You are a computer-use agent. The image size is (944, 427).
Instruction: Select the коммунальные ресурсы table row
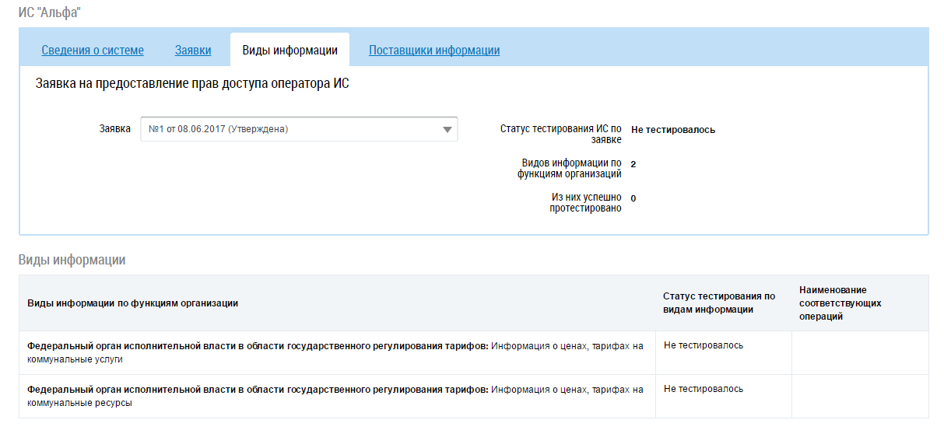(x=335, y=396)
